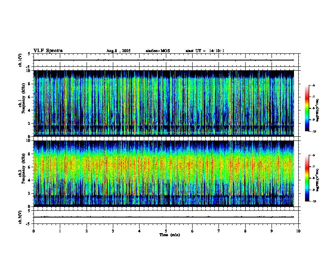Select the ch.1 spectrogram panel
This screenshot has width=336, height=259.
click(164, 103)
